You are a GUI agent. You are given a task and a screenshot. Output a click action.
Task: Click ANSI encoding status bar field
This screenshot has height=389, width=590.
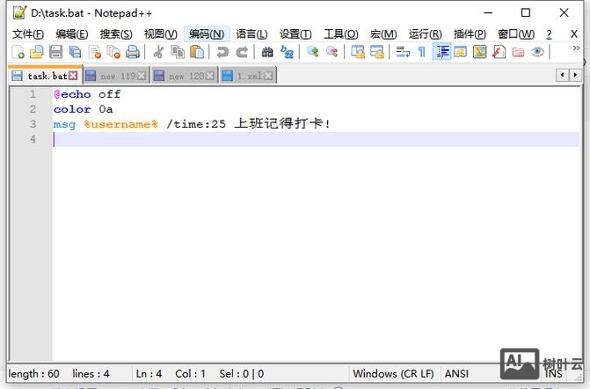tap(457, 374)
